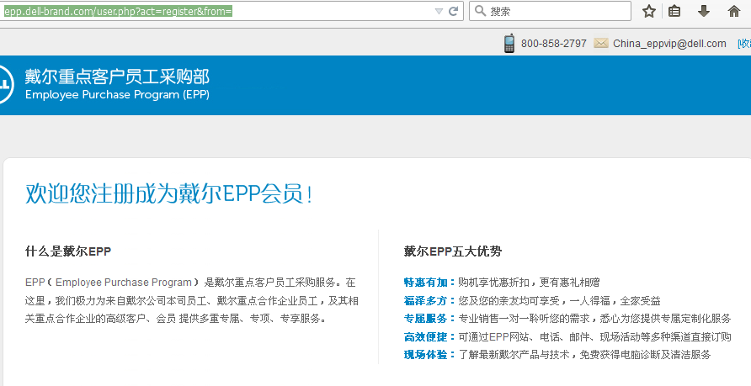Click the envelope email icon

click(600, 43)
